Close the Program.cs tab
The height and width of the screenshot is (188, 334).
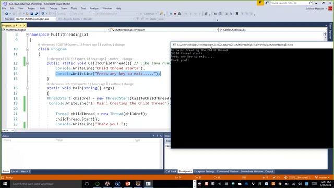[x=24, y=26]
